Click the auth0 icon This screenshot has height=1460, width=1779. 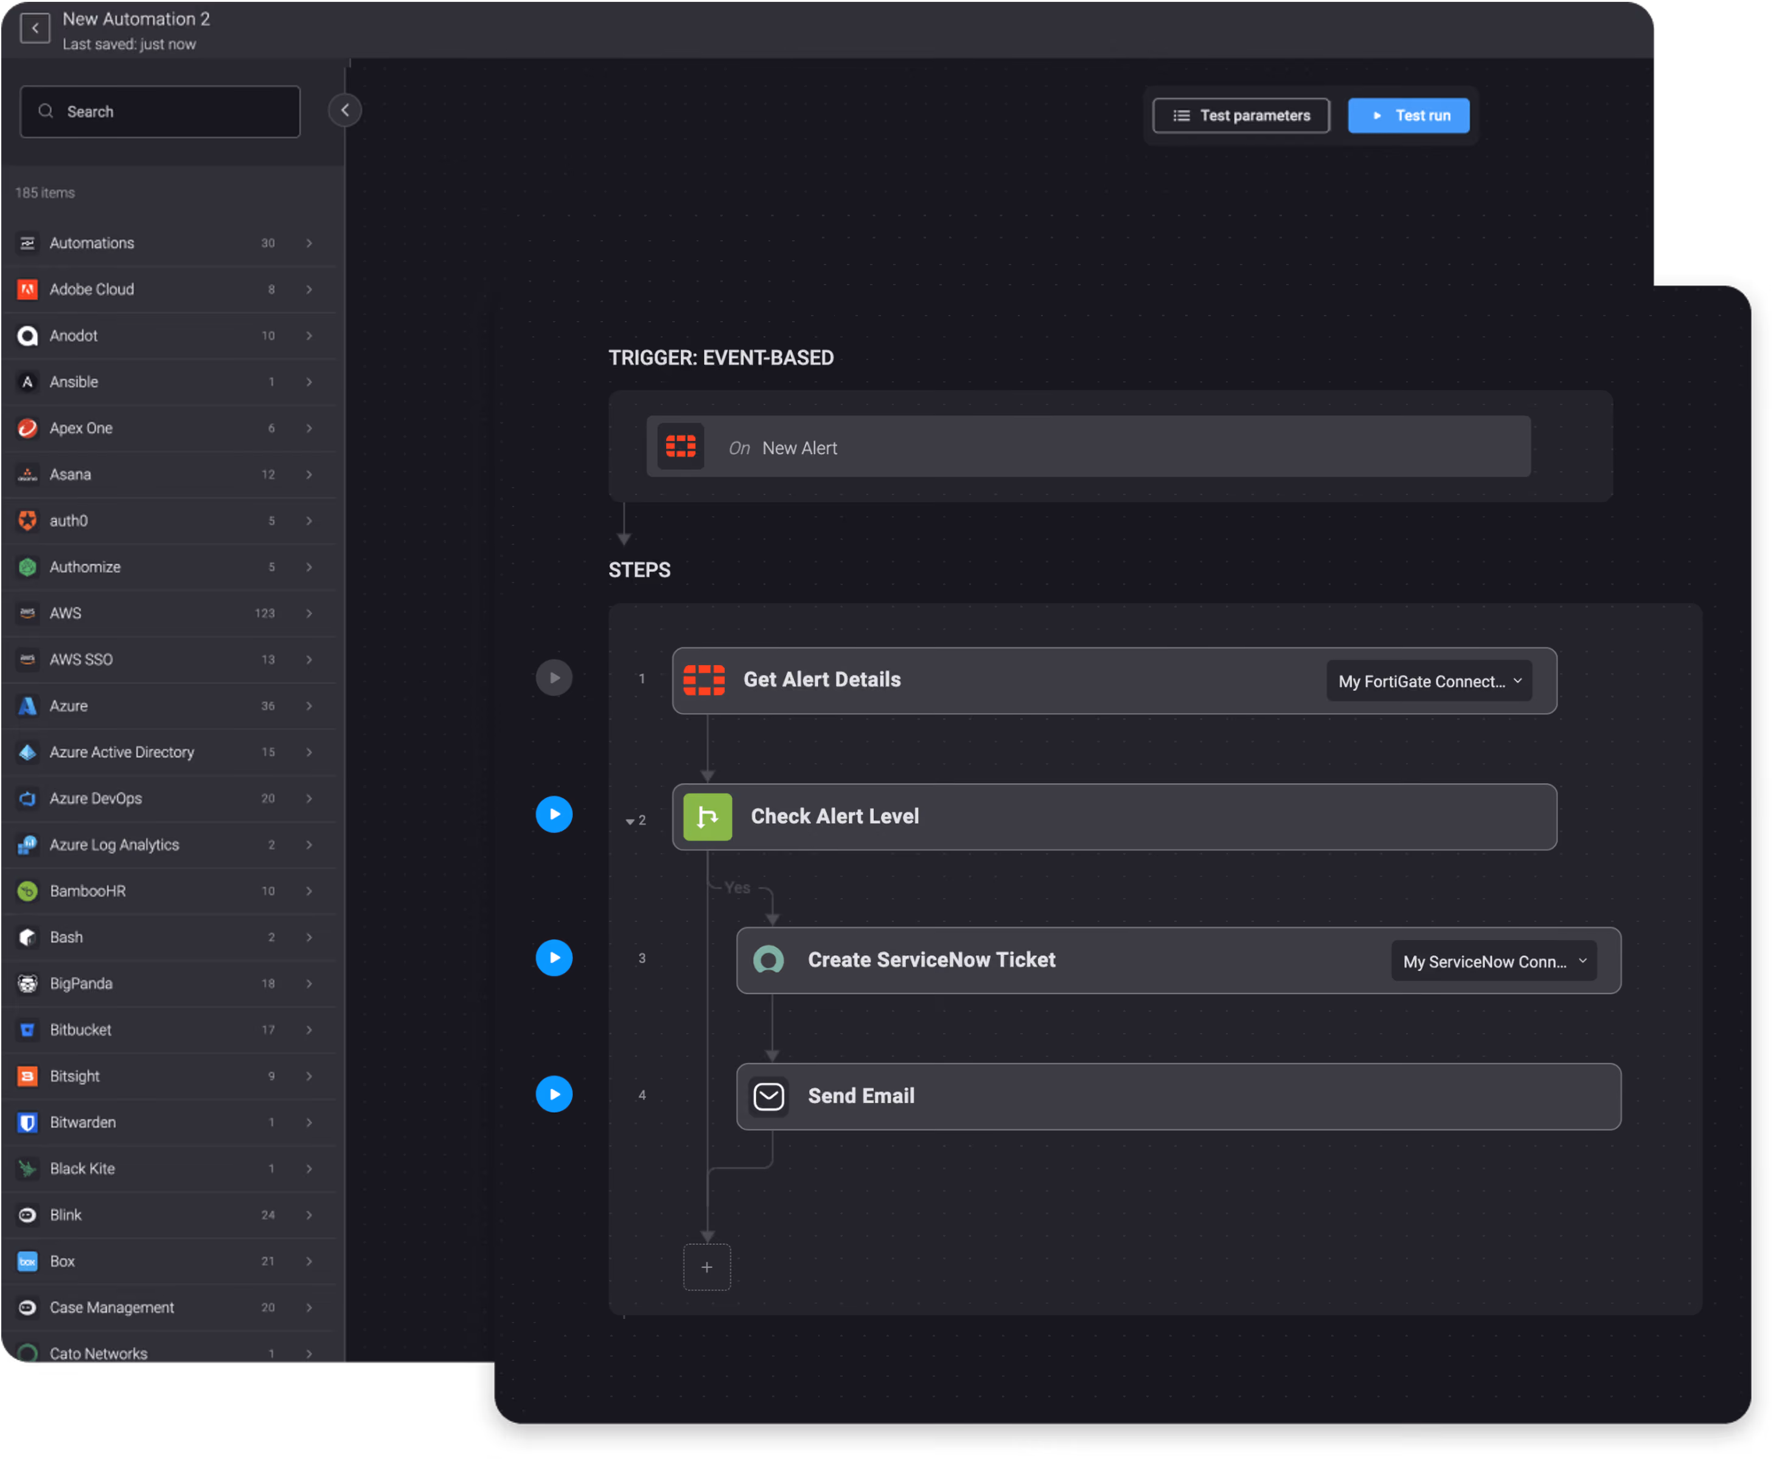(28, 521)
